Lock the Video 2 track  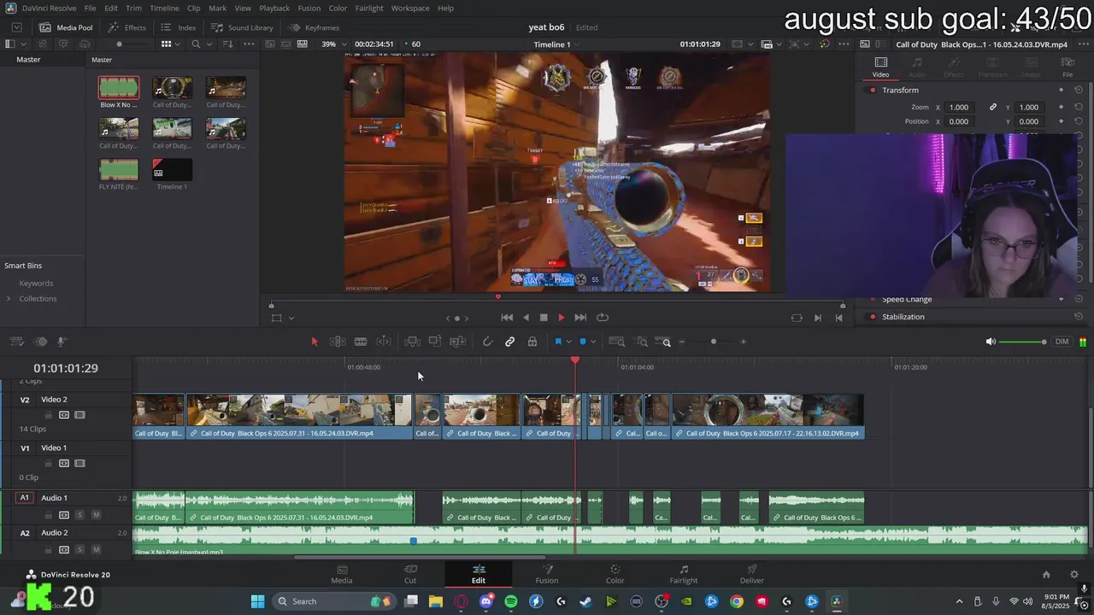[48, 415]
